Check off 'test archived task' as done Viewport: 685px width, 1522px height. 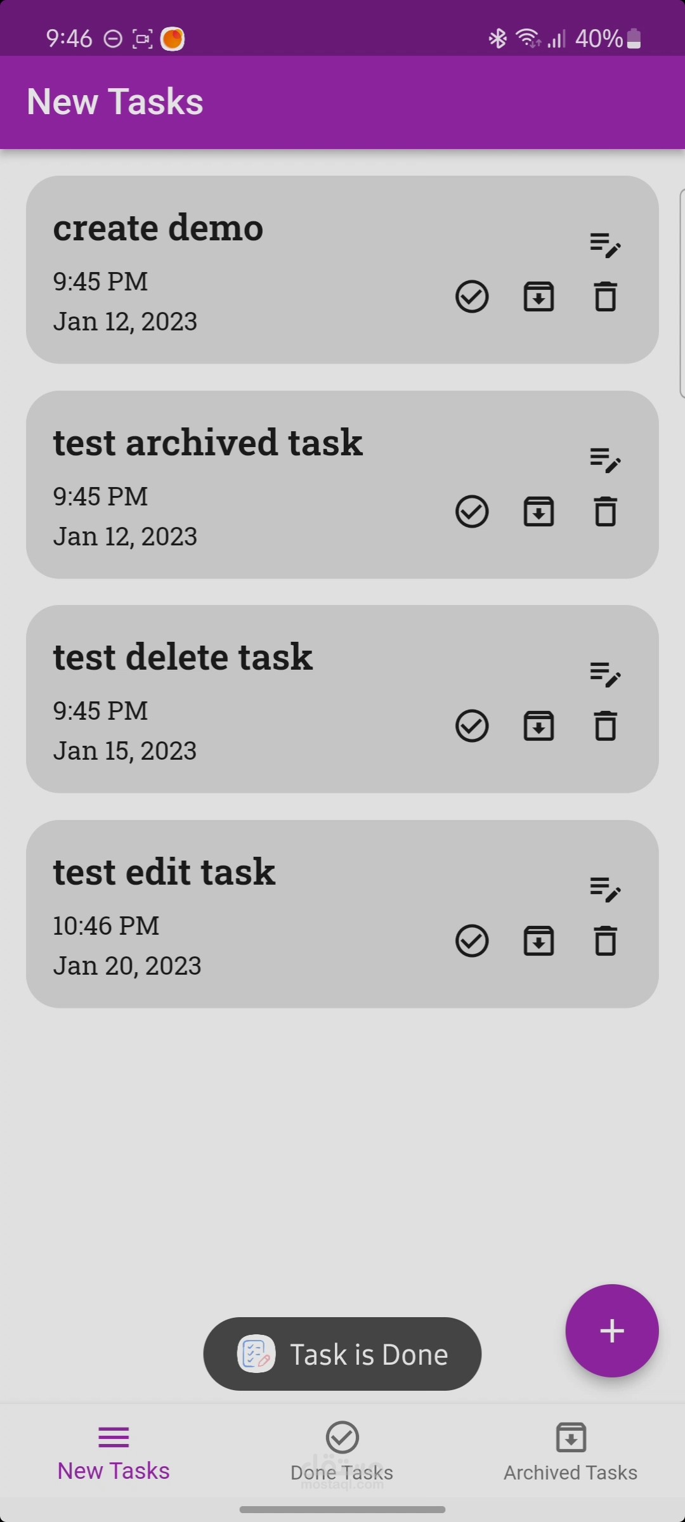pos(472,512)
